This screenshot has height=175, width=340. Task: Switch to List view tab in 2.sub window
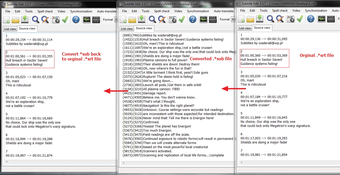[x=127, y=29]
